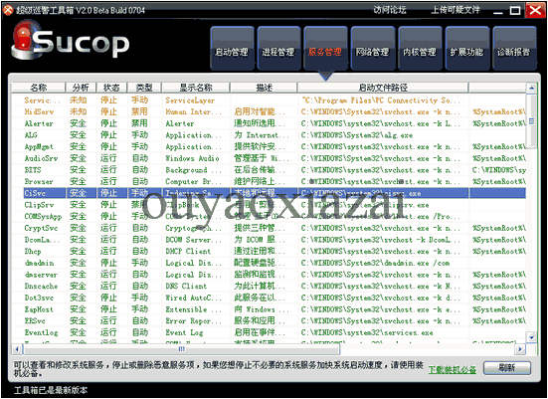The image size is (548, 399).
Task: Sort by the 分析 column header
Action: [81, 88]
